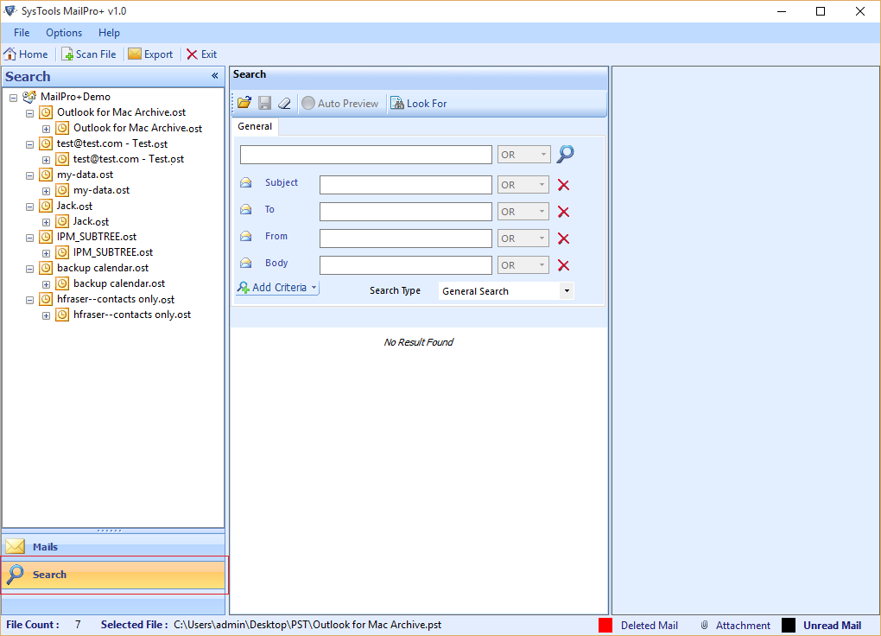Select child my-data.ost tree item

(101, 190)
